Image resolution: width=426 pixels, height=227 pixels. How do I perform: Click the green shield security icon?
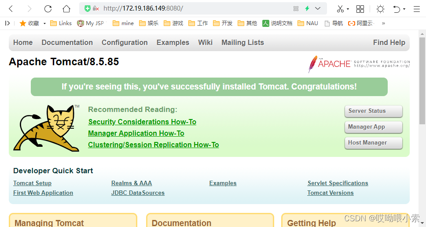pos(87,8)
